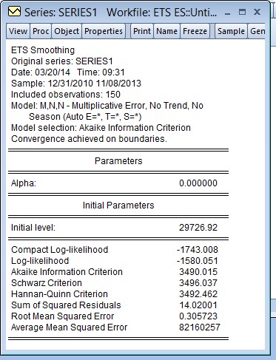Viewport: 276px width, 360px height.
Task: Click the 'Akaike Information Criterion' statistics label
Action: coord(67,272)
